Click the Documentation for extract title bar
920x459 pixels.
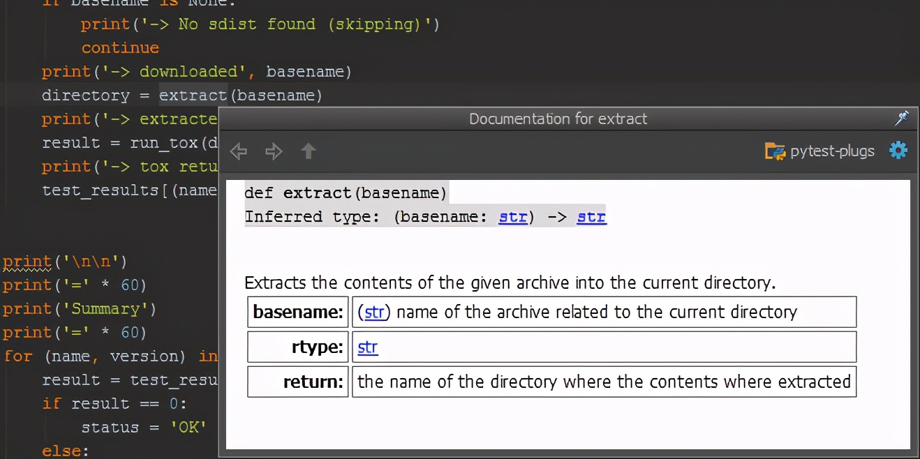point(558,119)
